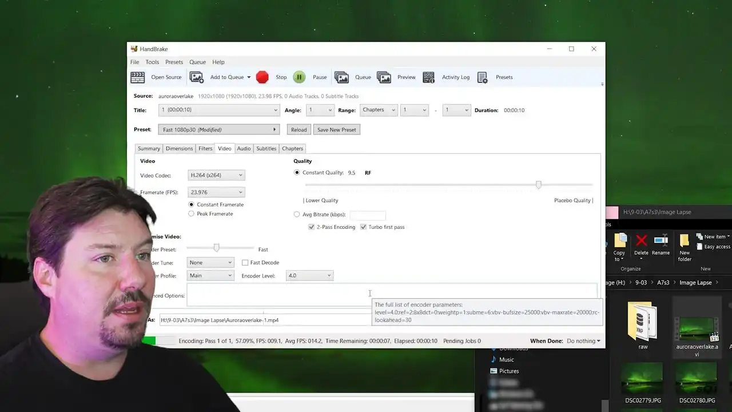Screen dimensions: 732x412
Task: Open the Help menu
Action: click(218, 62)
